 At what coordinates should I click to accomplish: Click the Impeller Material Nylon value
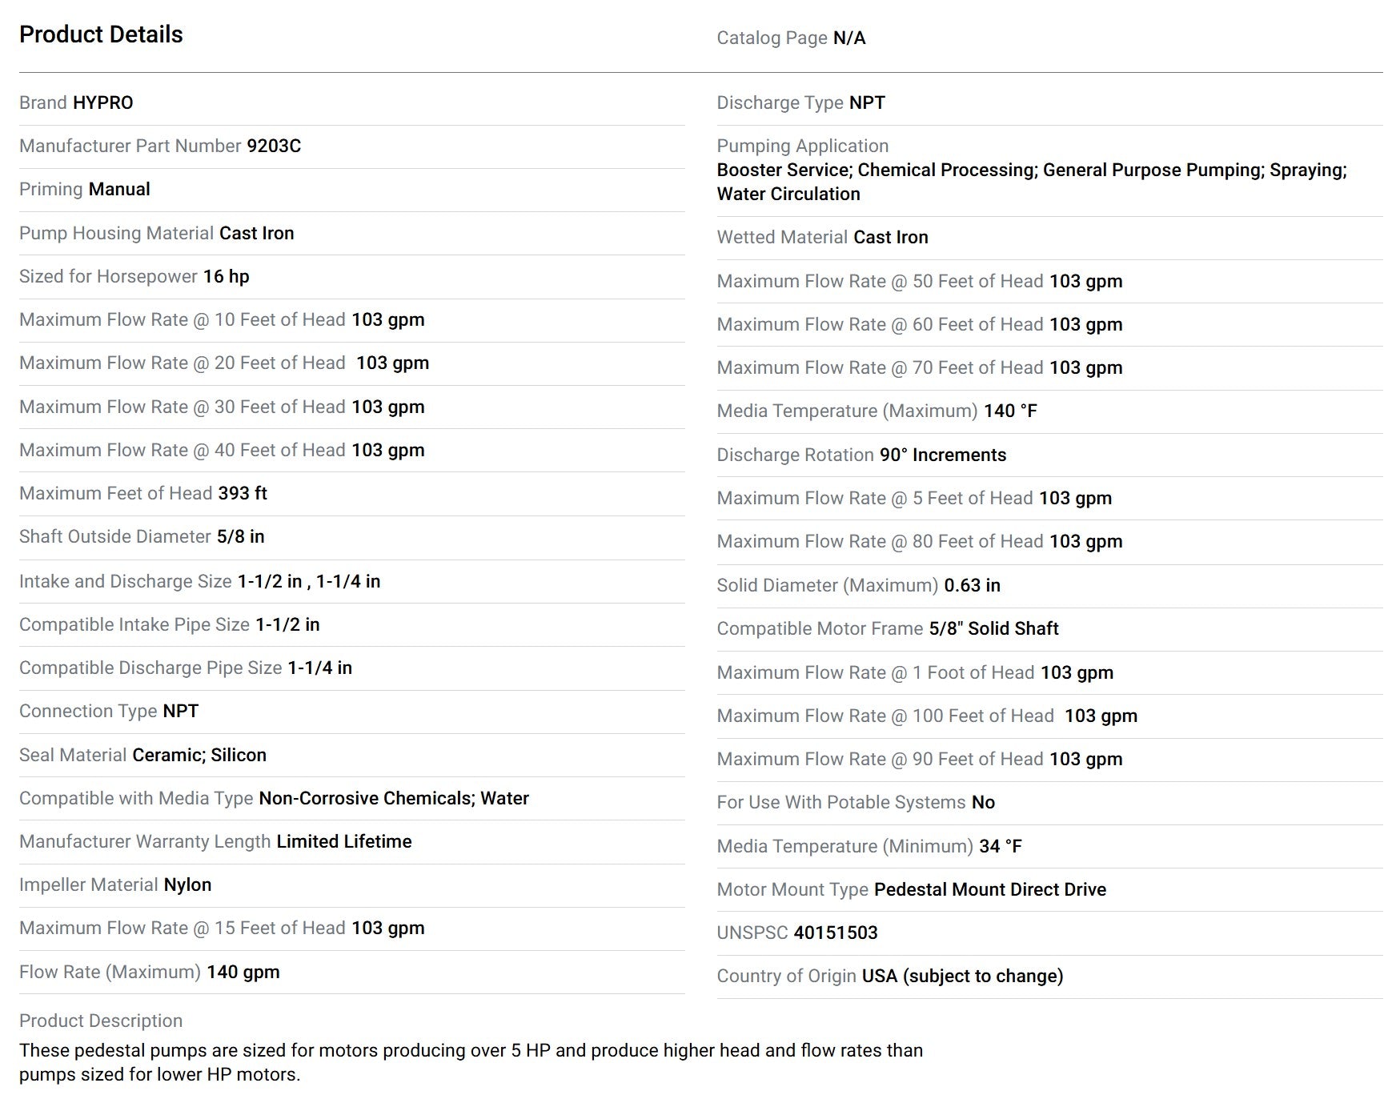[x=188, y=884]
